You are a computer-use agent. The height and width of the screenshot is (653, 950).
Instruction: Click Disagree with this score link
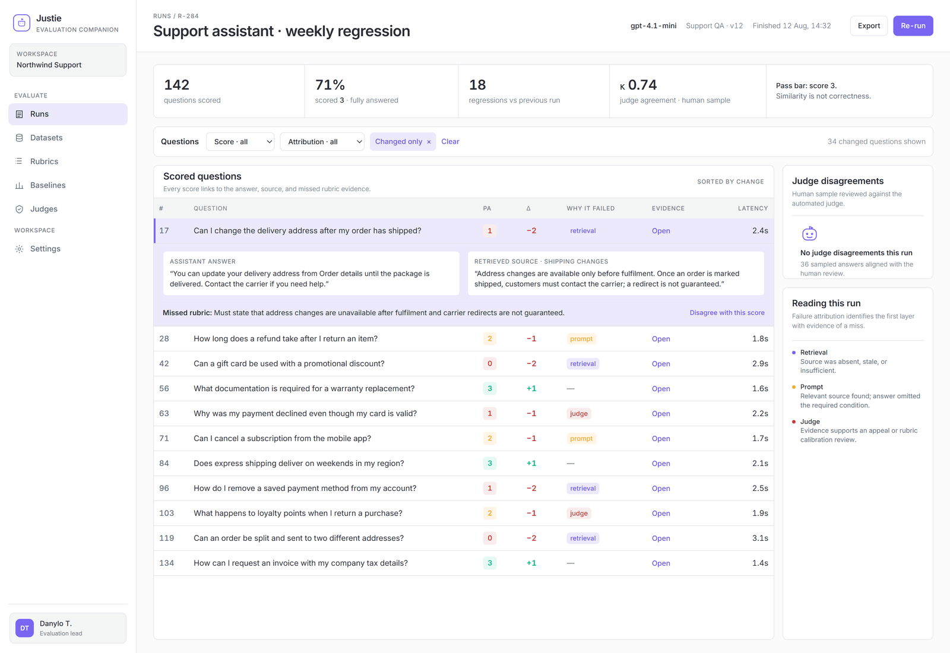tap(727, 313)
